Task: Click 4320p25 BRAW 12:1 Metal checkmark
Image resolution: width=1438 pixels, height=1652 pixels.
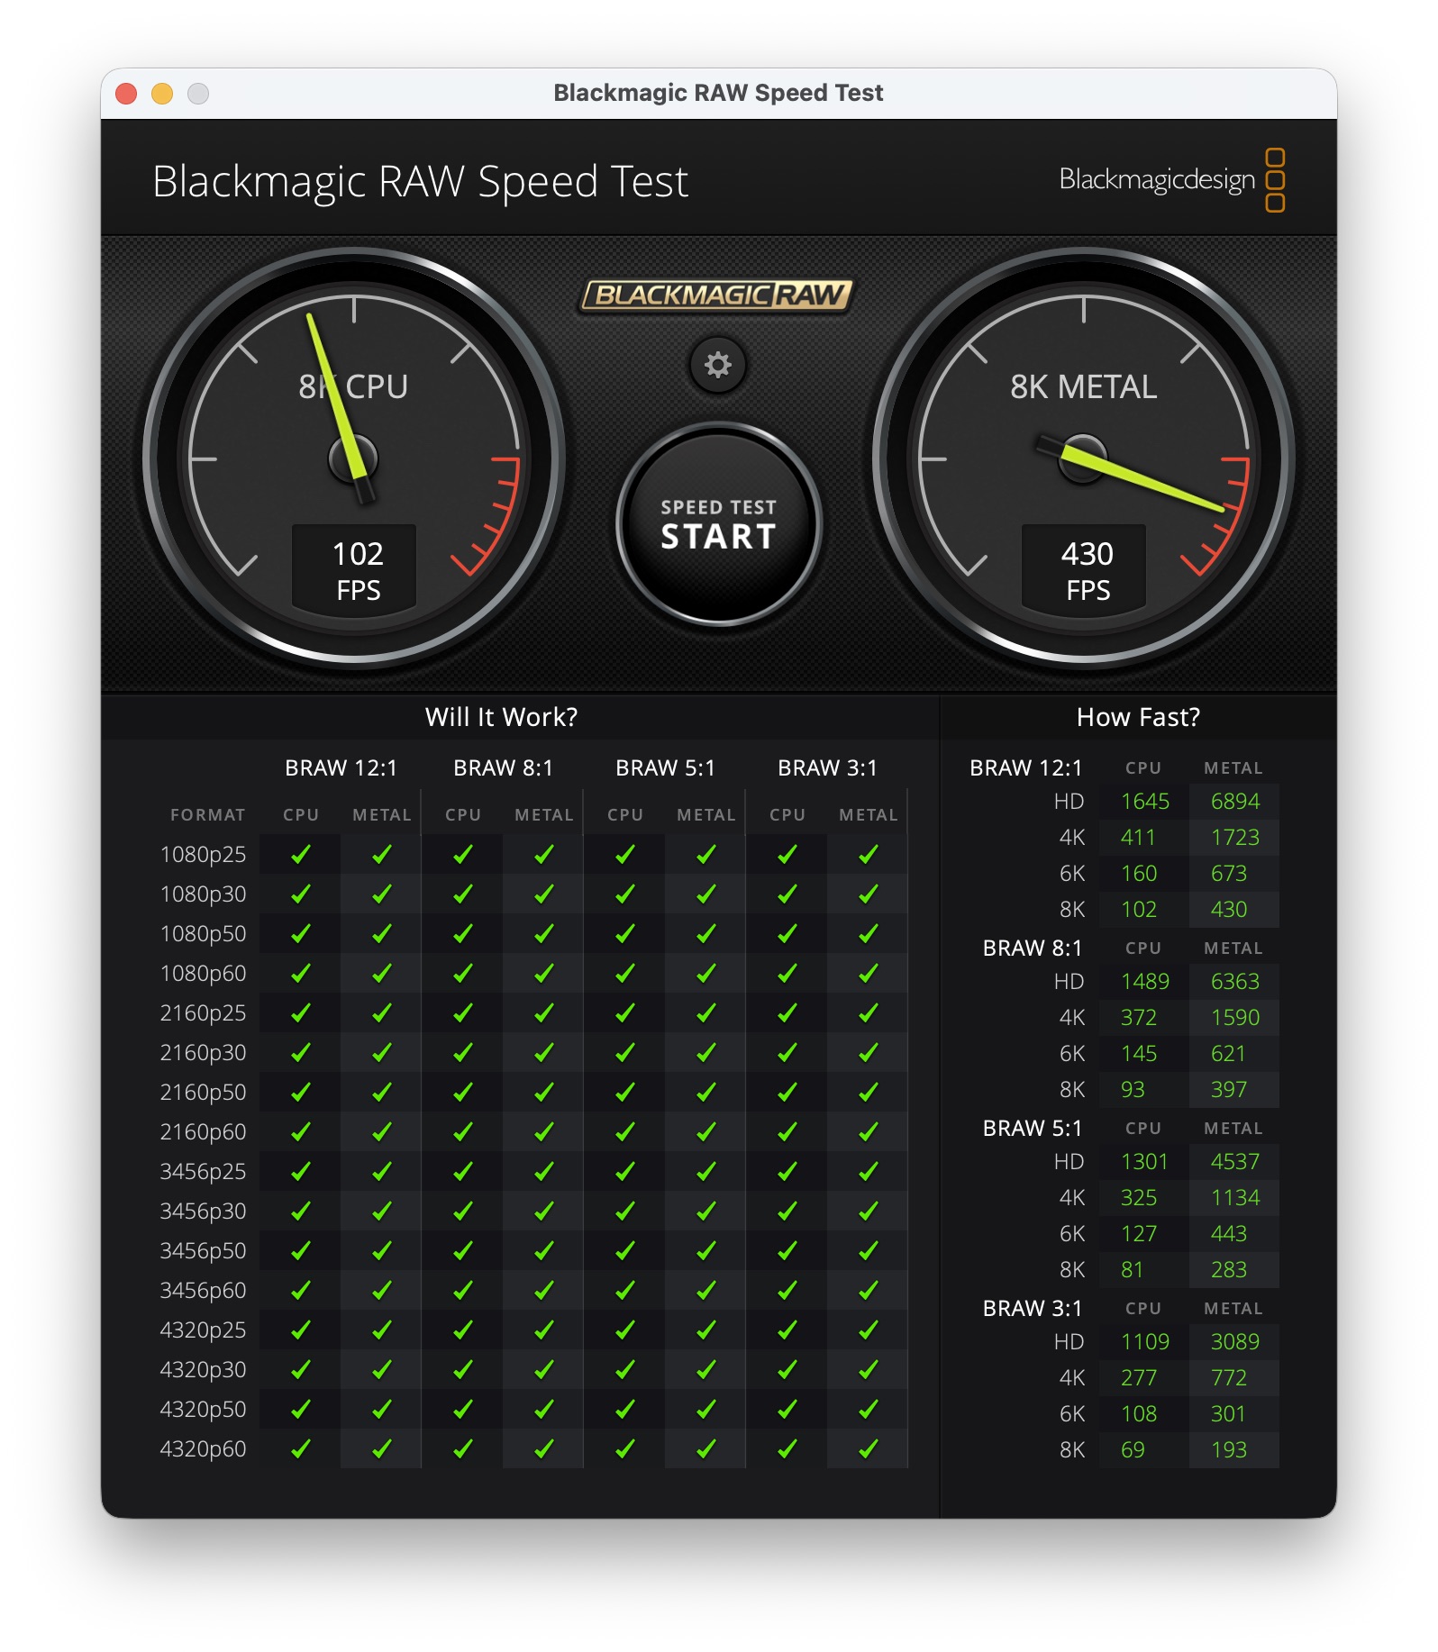Action: pyautogui.click(x=381, y=1330)
